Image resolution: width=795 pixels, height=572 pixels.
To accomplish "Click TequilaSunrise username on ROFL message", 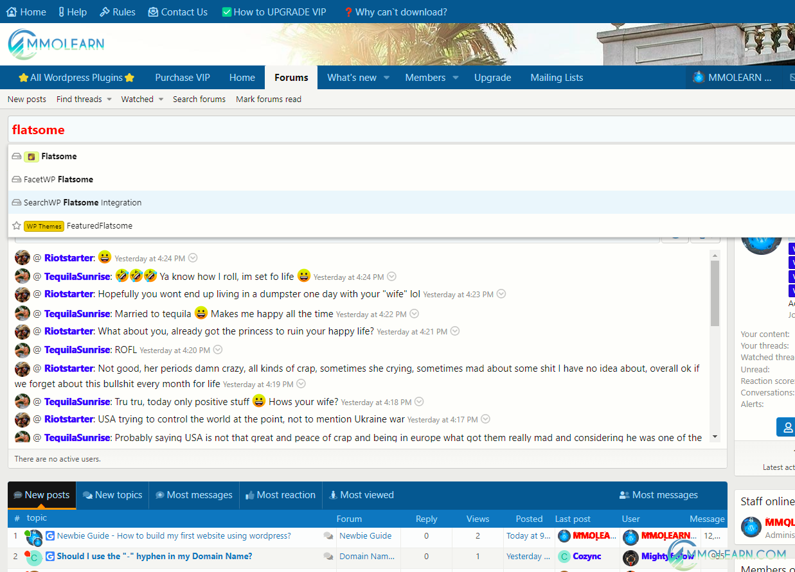I will click(77, 350).
